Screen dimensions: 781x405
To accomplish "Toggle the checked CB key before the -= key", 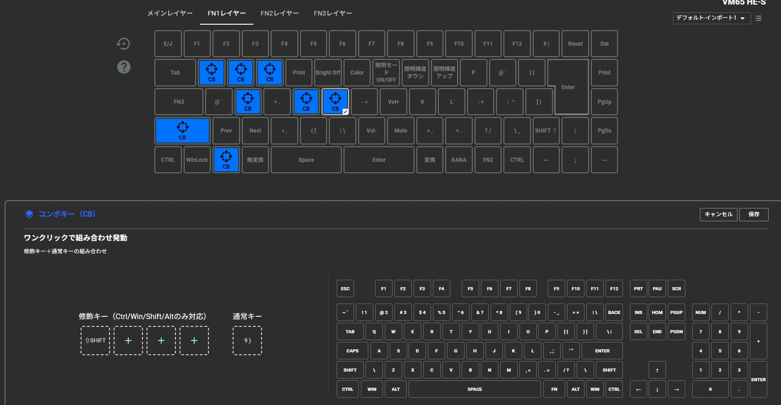I will tap(335, 101).
